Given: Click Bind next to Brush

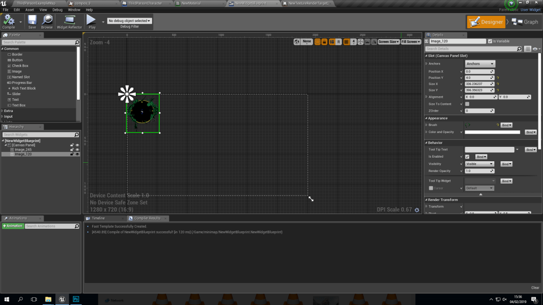Looking at the screenshot, I should click(506, 125).
